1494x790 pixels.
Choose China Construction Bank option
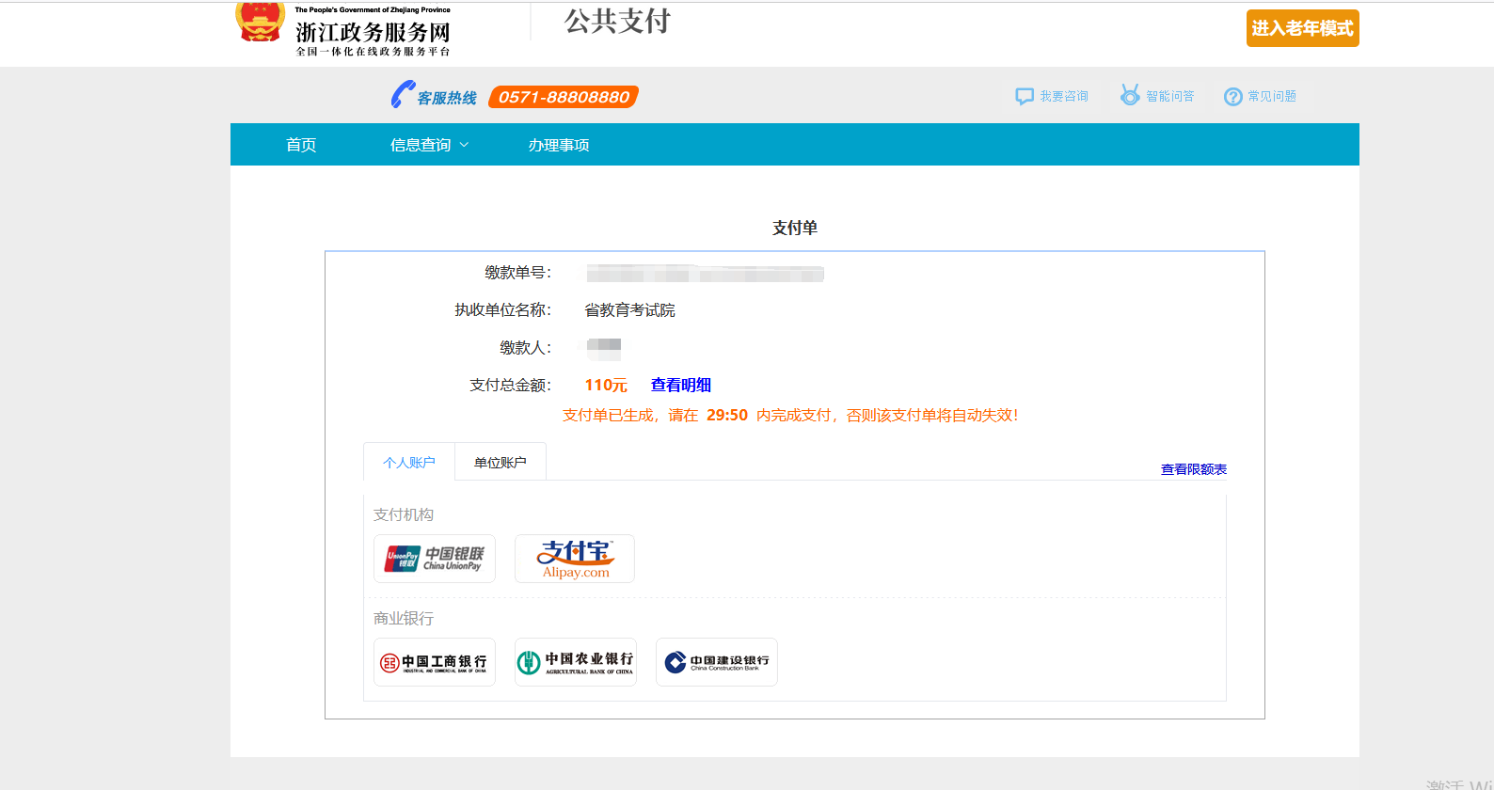[716, 662]
